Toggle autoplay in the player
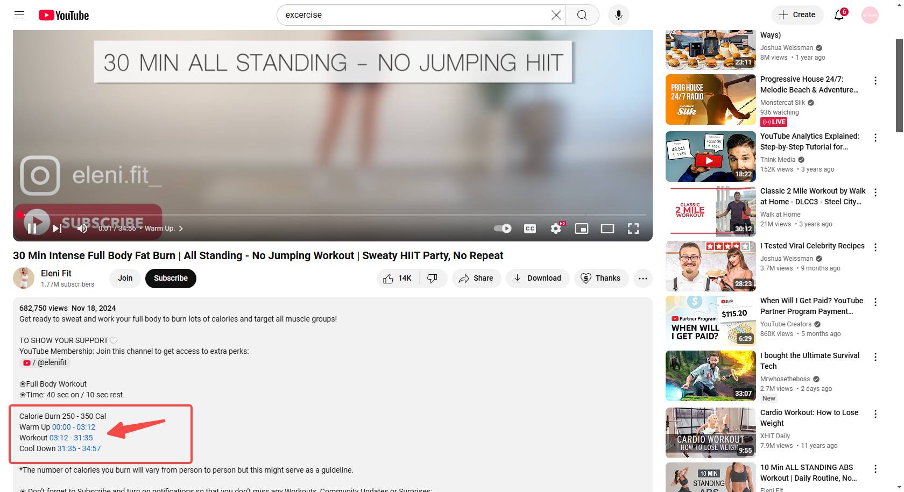This screenshot has width=904, height=492. click(502, 228)
